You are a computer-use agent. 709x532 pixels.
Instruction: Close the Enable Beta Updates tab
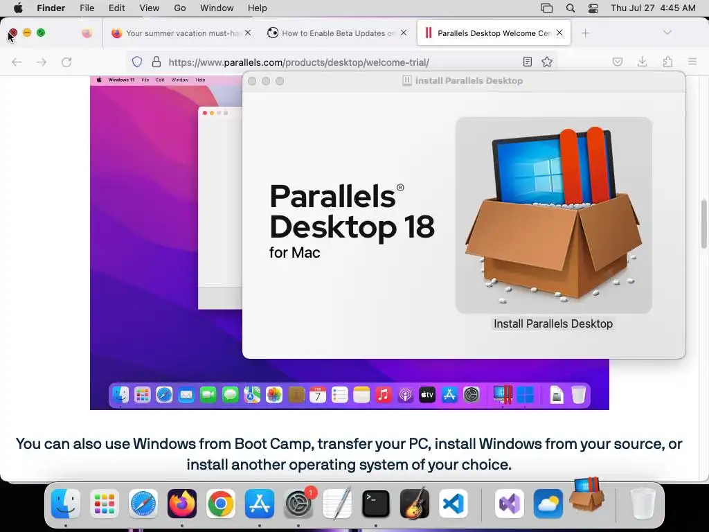pos(404,33)
